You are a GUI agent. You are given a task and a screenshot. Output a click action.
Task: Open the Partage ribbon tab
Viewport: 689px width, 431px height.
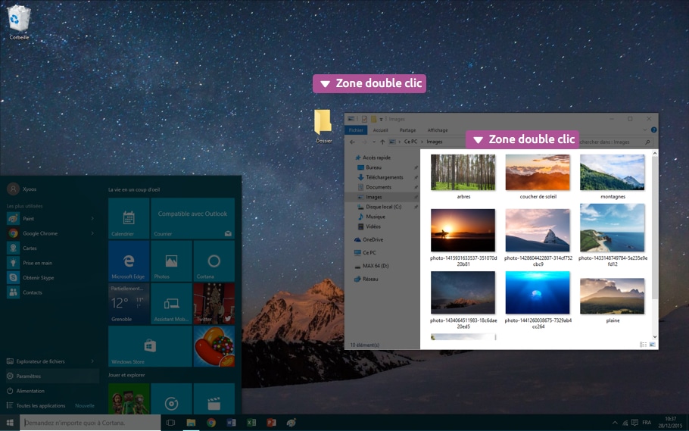click(407, 130)
